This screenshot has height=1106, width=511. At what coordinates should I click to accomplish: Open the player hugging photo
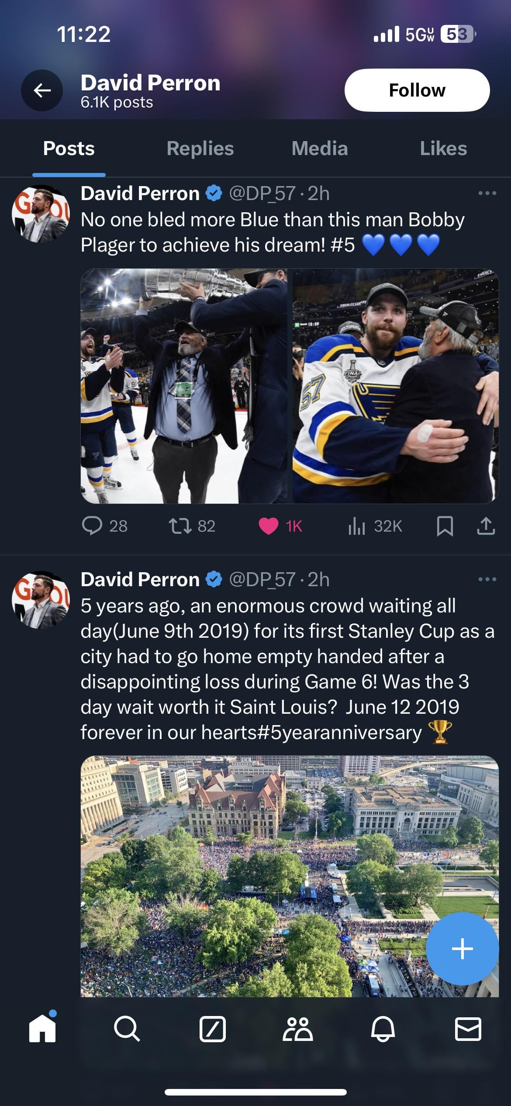pos(395,386)
